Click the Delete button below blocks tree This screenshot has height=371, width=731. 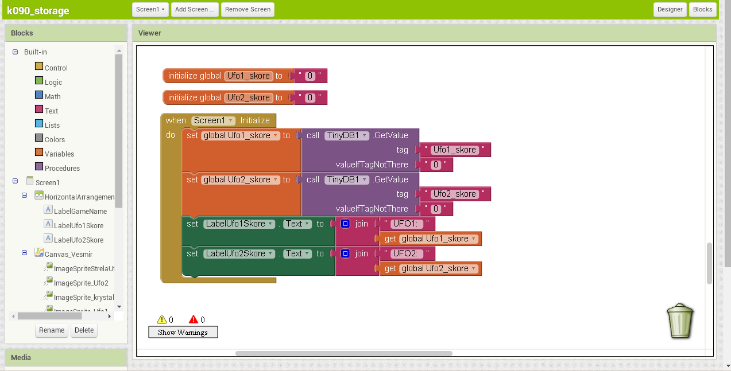(x=84, y=330)
